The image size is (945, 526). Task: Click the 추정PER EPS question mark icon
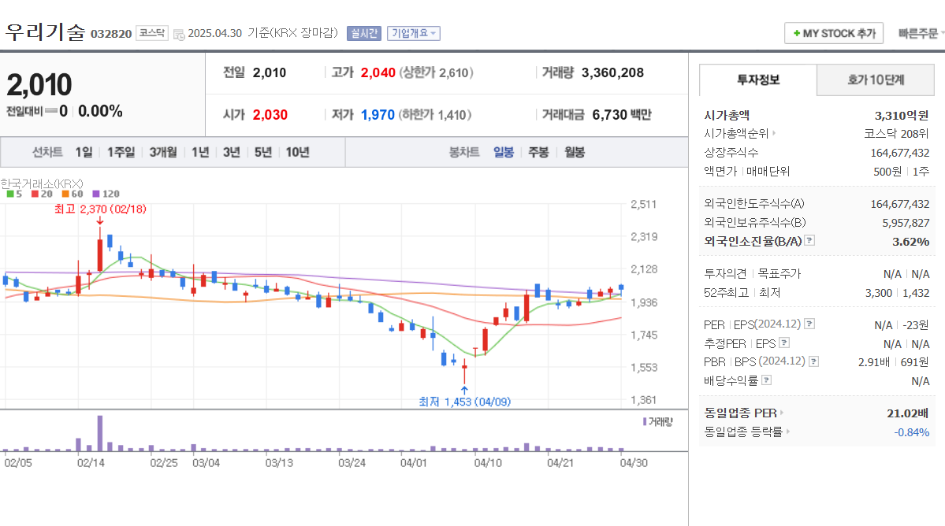tap(784, 342)
